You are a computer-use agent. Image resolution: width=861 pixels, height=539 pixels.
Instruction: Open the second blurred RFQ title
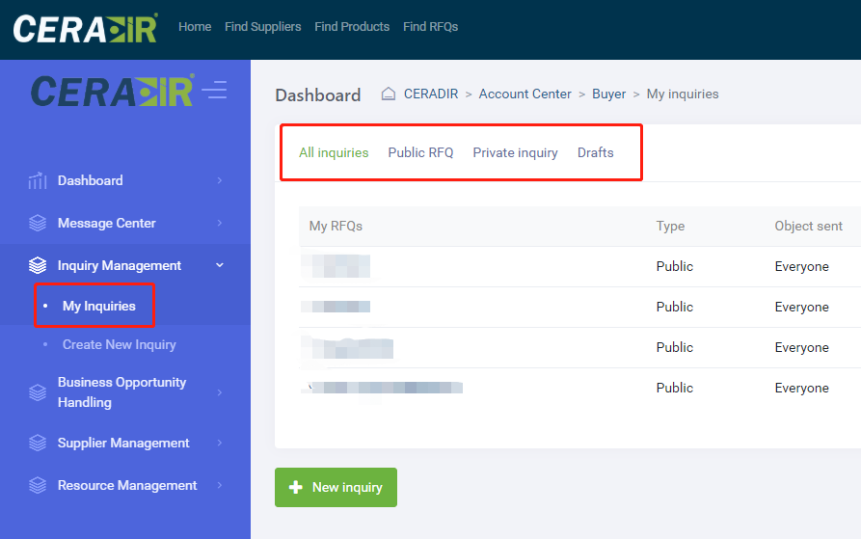(336, 307)
